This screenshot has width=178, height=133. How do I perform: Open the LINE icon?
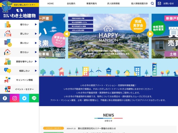(34, 98)
